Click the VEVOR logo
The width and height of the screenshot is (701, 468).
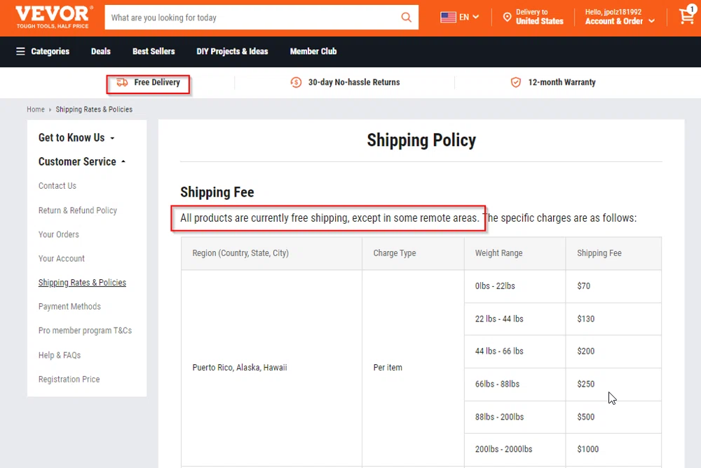point(52,15)
